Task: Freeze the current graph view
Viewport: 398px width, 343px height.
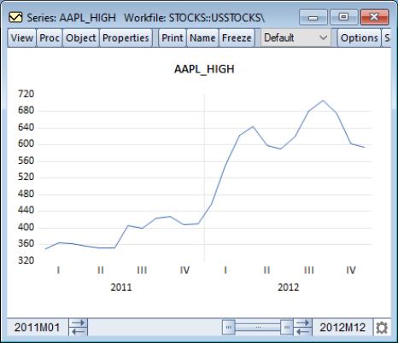Action: pyautogui.click(x=237, y=38)
